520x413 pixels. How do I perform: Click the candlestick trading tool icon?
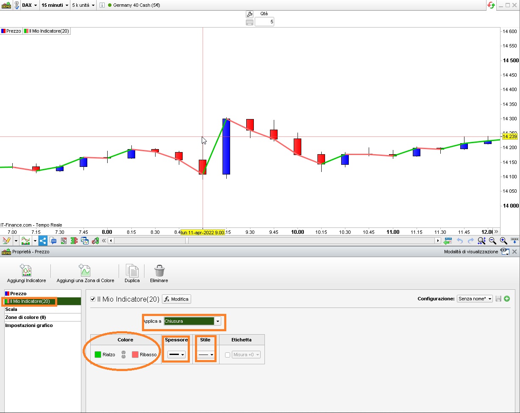click(95, 241)
